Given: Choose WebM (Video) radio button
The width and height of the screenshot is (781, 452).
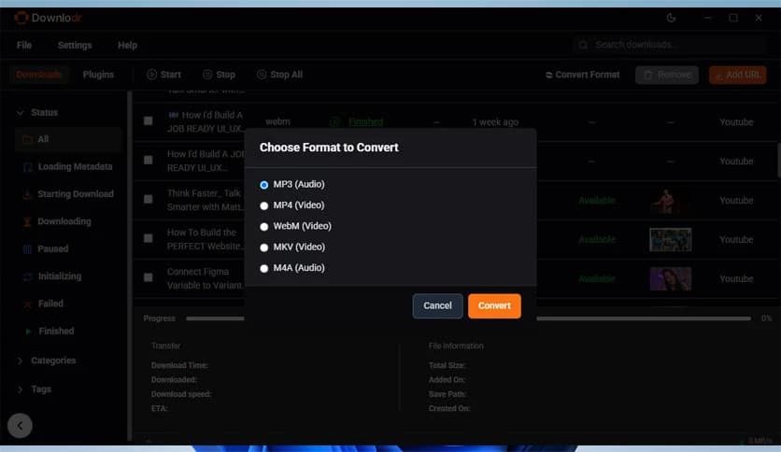Looking at the screenshot, I should tap(264, 227).
